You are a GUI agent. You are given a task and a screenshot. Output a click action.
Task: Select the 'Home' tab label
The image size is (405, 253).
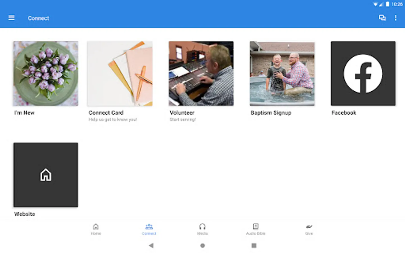96,234
